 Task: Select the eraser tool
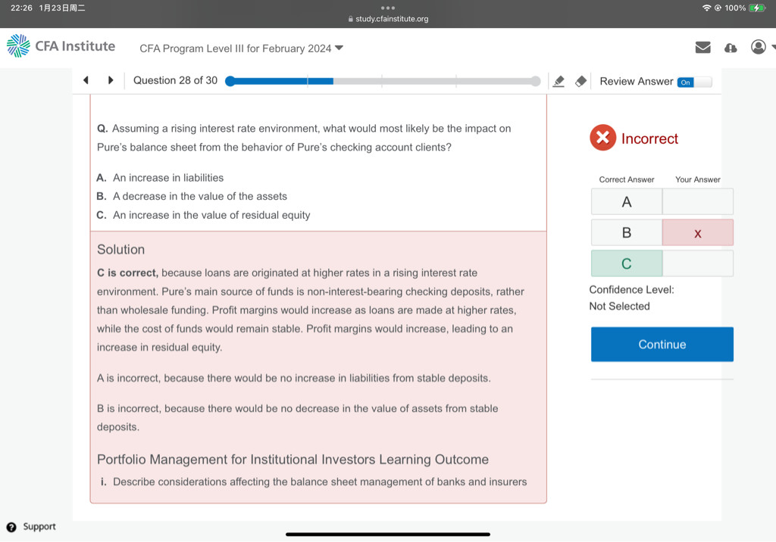(580, 81)
